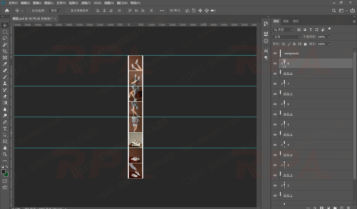The image size is (357, 209).
Task: Open the History panel icon
Action: [266, 23]
